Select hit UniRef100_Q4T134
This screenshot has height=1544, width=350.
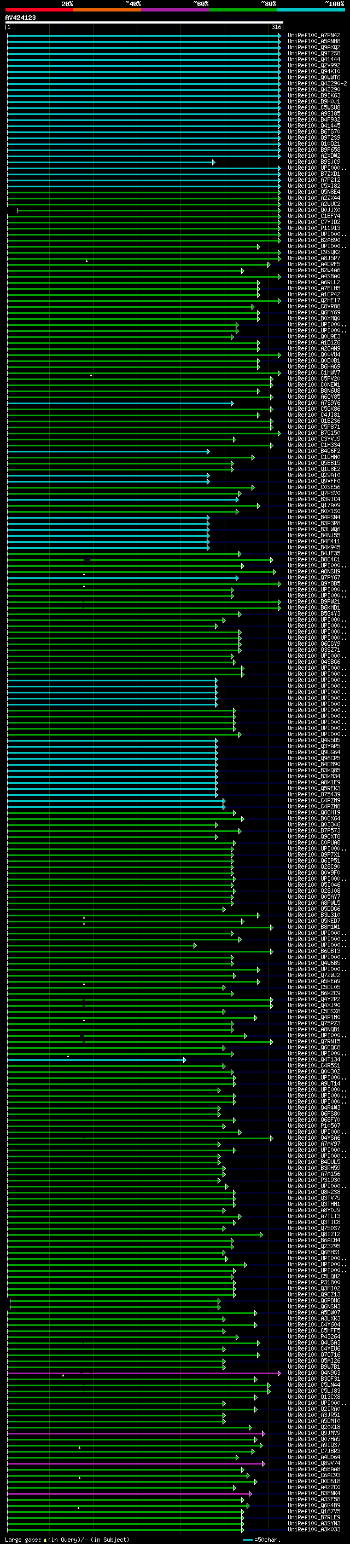tap(313, 1060)
